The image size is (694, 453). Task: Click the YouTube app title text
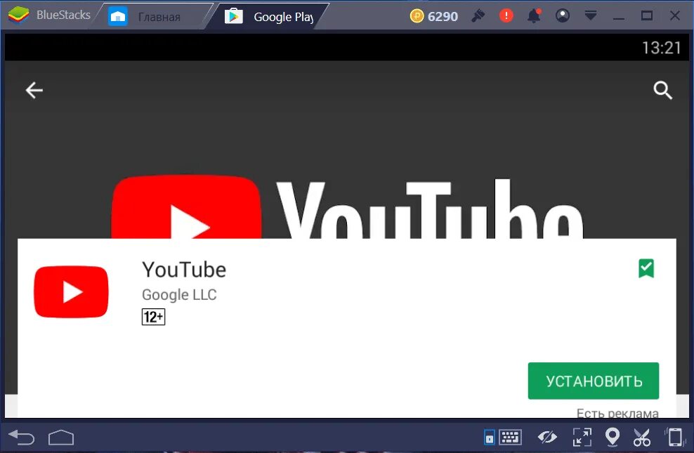[183, 270]
